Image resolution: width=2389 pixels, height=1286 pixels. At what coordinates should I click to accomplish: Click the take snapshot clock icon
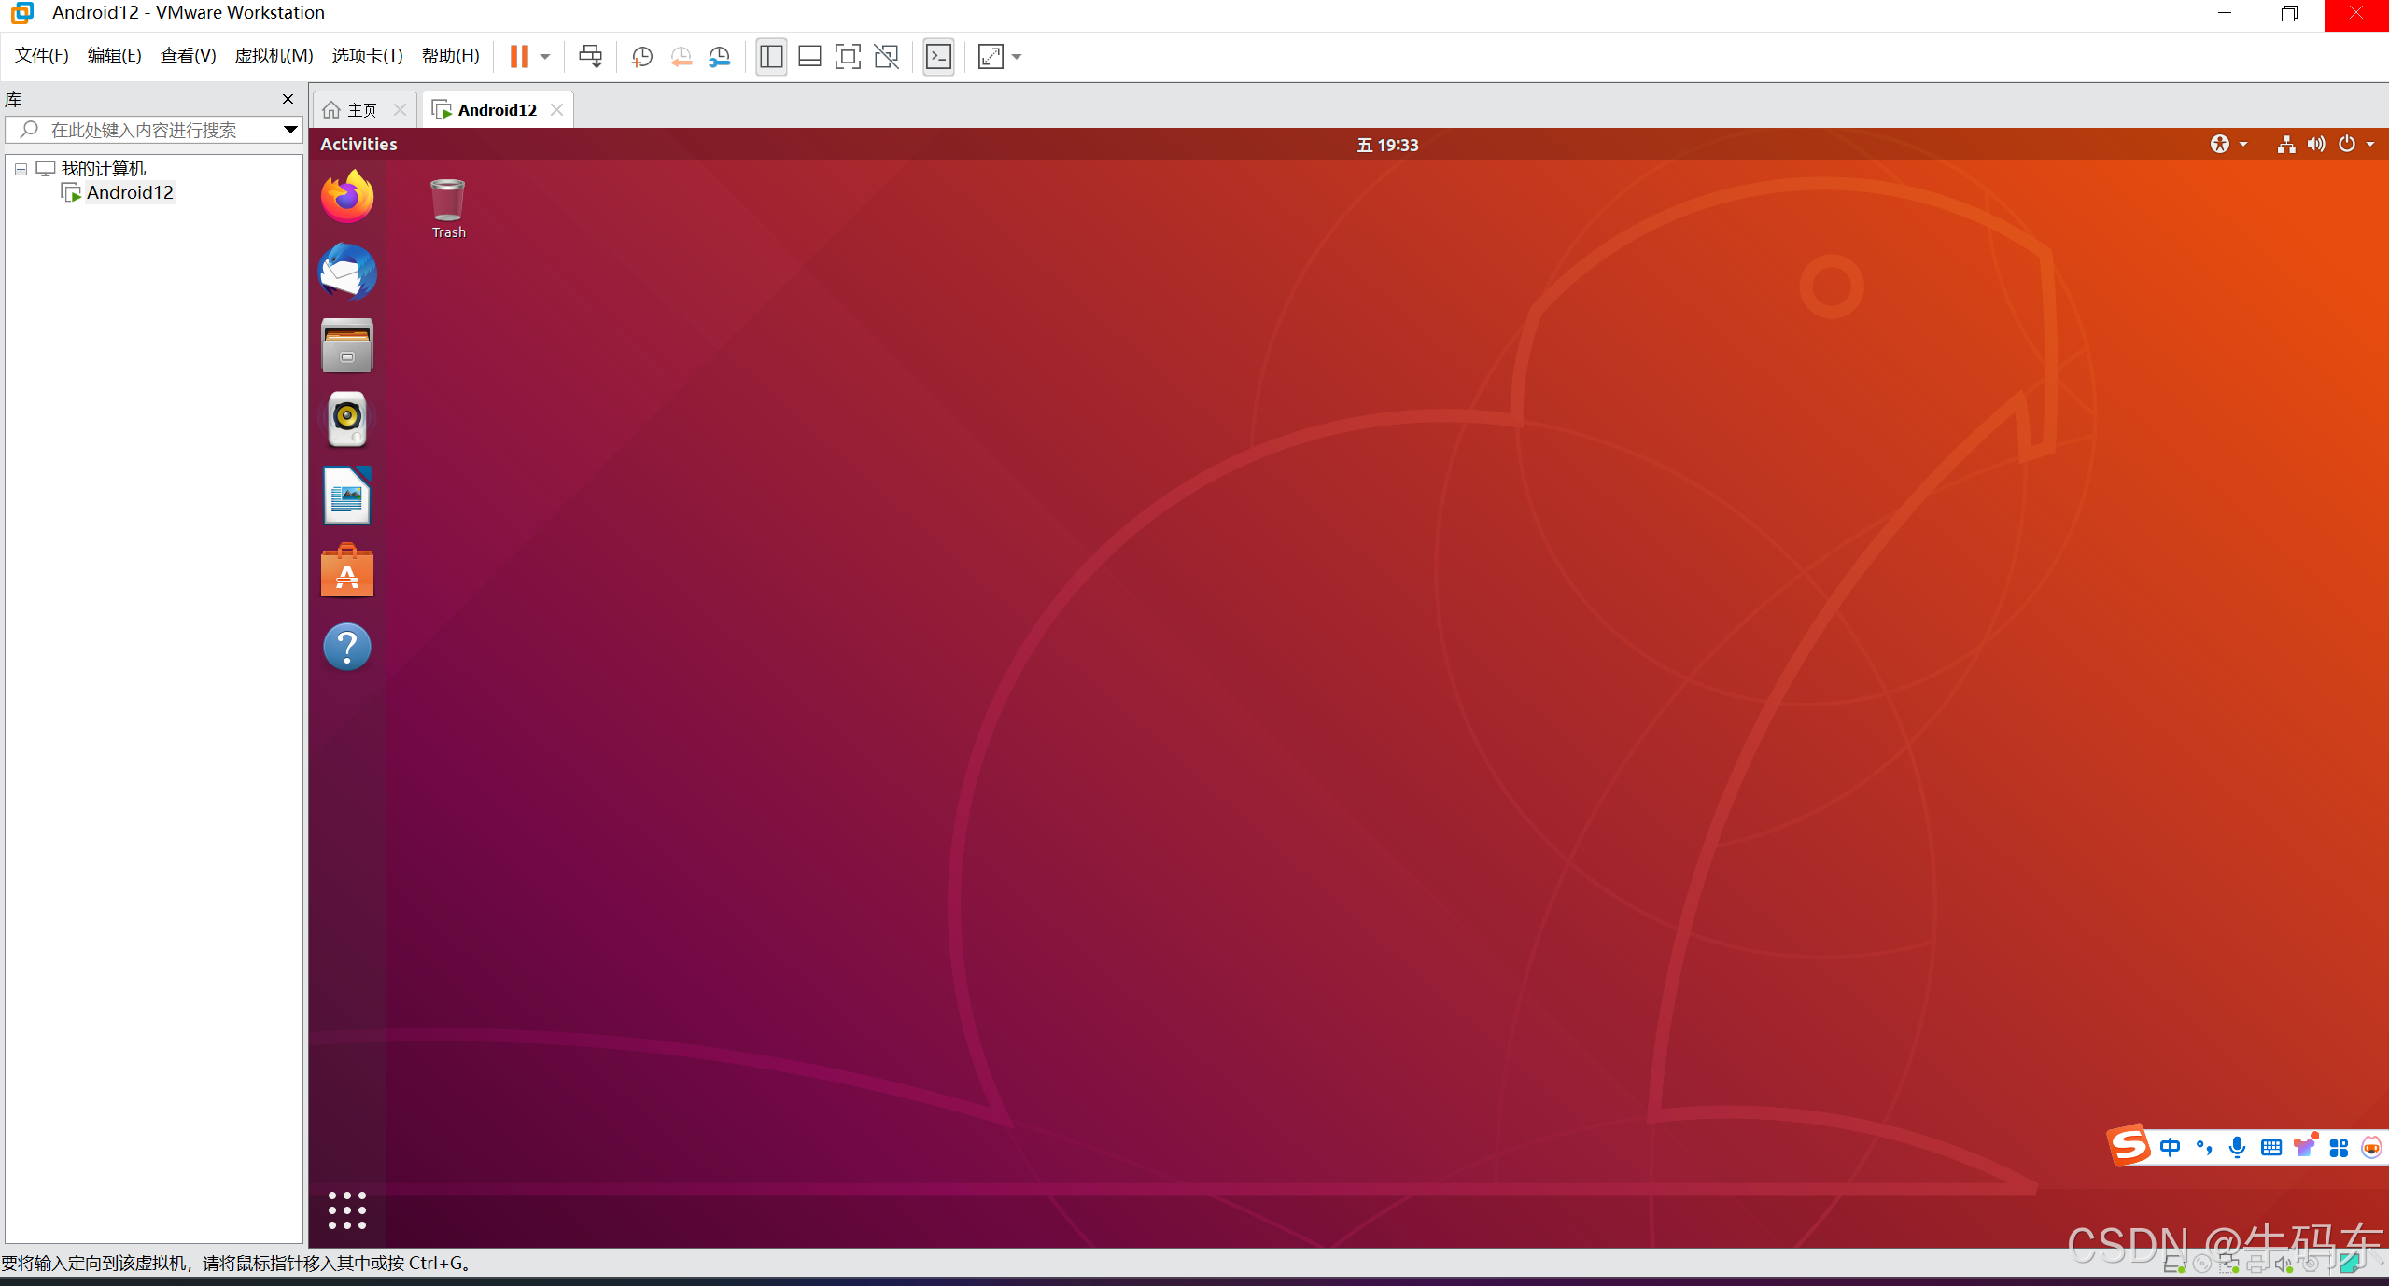pyautogui.click(x=641, y=57)
